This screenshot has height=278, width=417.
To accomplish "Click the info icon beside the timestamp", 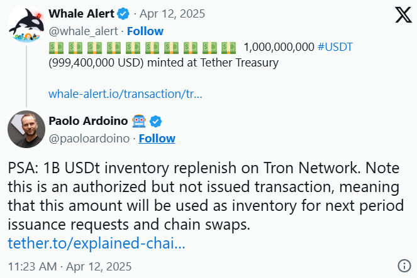I will tap(404, 264).
